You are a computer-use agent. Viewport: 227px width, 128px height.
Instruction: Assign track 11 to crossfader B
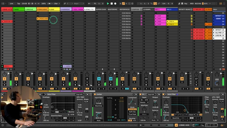127,89
